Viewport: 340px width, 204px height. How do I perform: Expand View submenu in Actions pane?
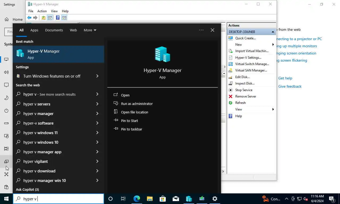[273, 109]
